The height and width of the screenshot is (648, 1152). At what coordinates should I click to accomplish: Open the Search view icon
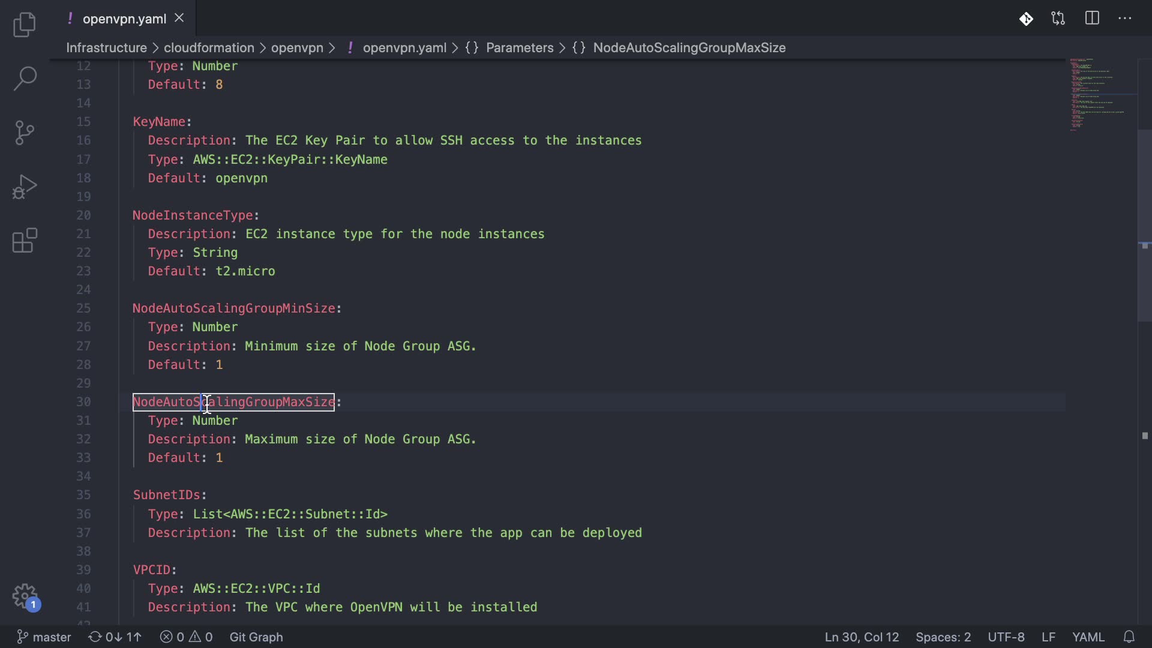[25, 79]
